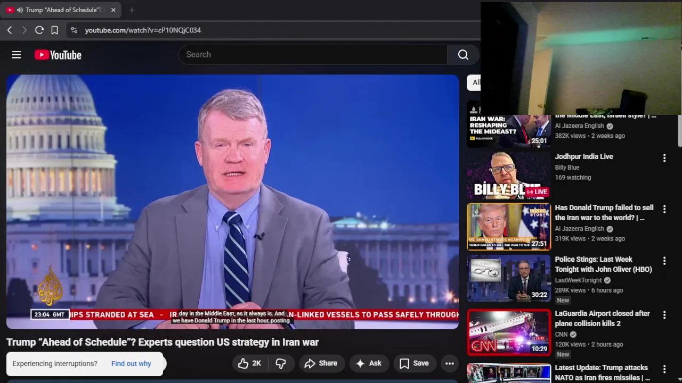Open options menu for LaGuardia Airport video
682x383 pixels.
664,315
